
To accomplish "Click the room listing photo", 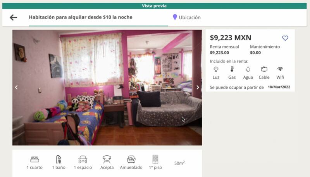I will pos(107,88).
